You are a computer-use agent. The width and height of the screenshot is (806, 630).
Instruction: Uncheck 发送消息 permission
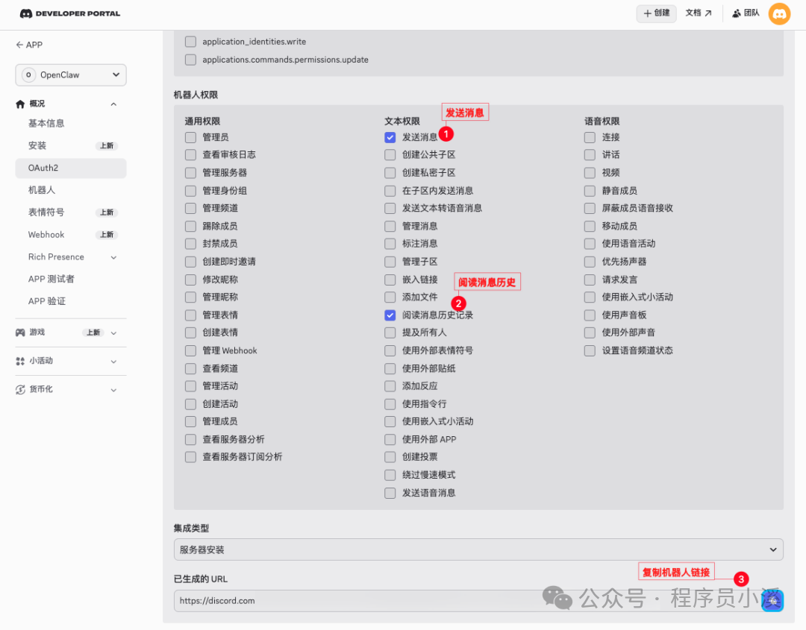(390, 137)
